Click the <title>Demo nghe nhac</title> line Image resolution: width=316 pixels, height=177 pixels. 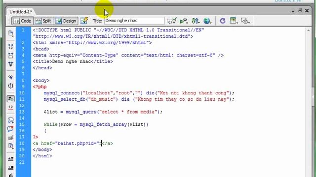pos(73,61)
